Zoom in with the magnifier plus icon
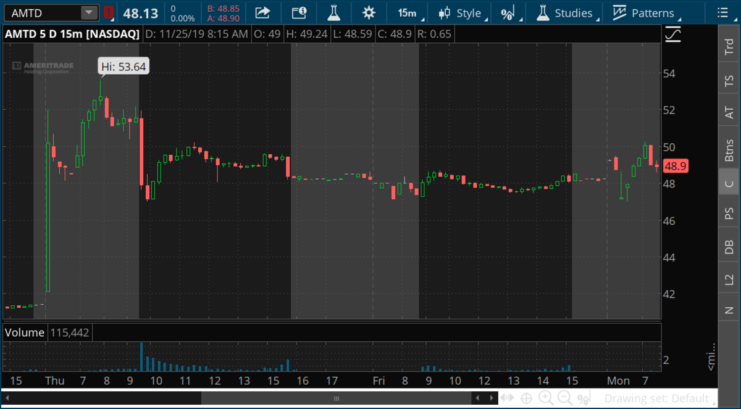Image resolution: width=741 pixels, height=409 pixels. coord(546,398)
